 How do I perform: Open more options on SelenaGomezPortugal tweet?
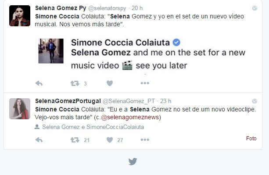click(145, 139)
